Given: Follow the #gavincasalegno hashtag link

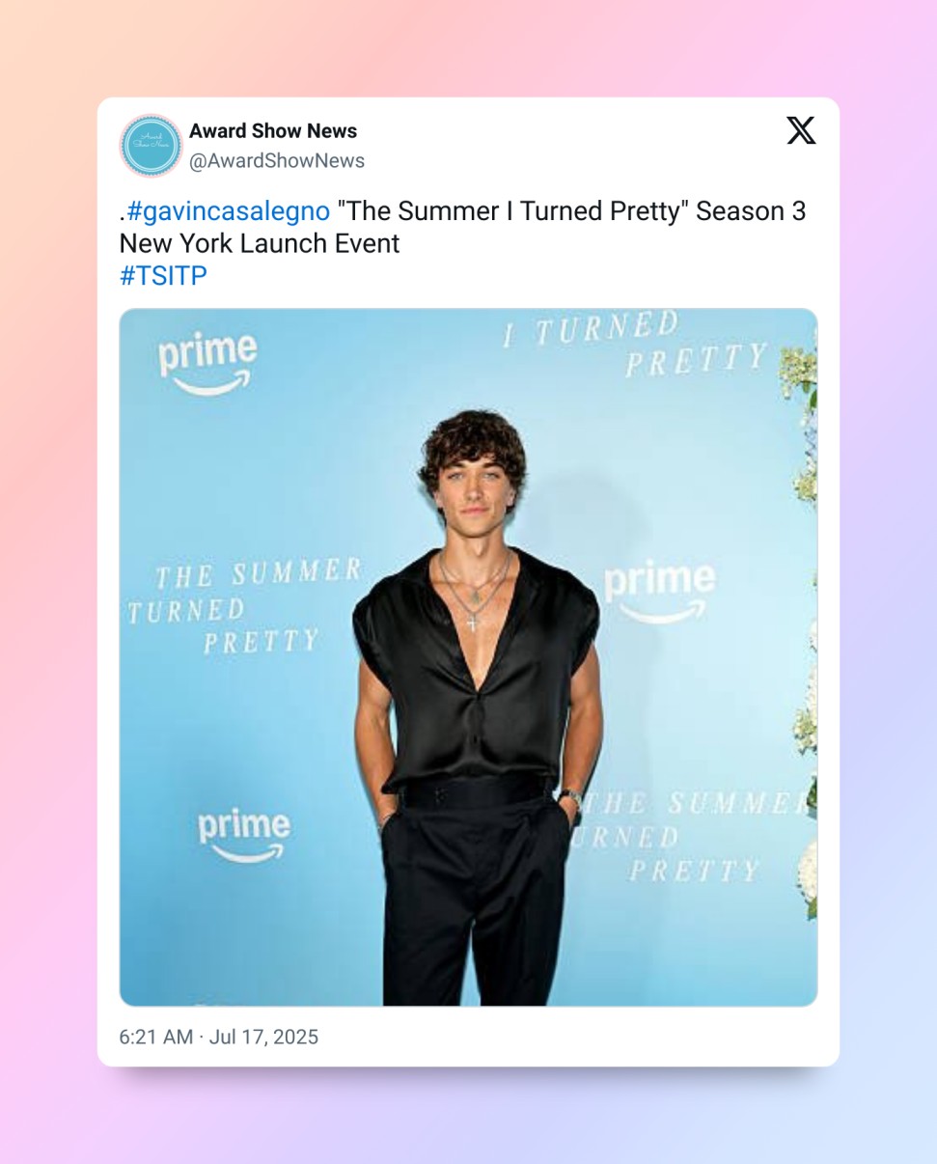Looking at the screenshot, I should click(x=228, y=211).
